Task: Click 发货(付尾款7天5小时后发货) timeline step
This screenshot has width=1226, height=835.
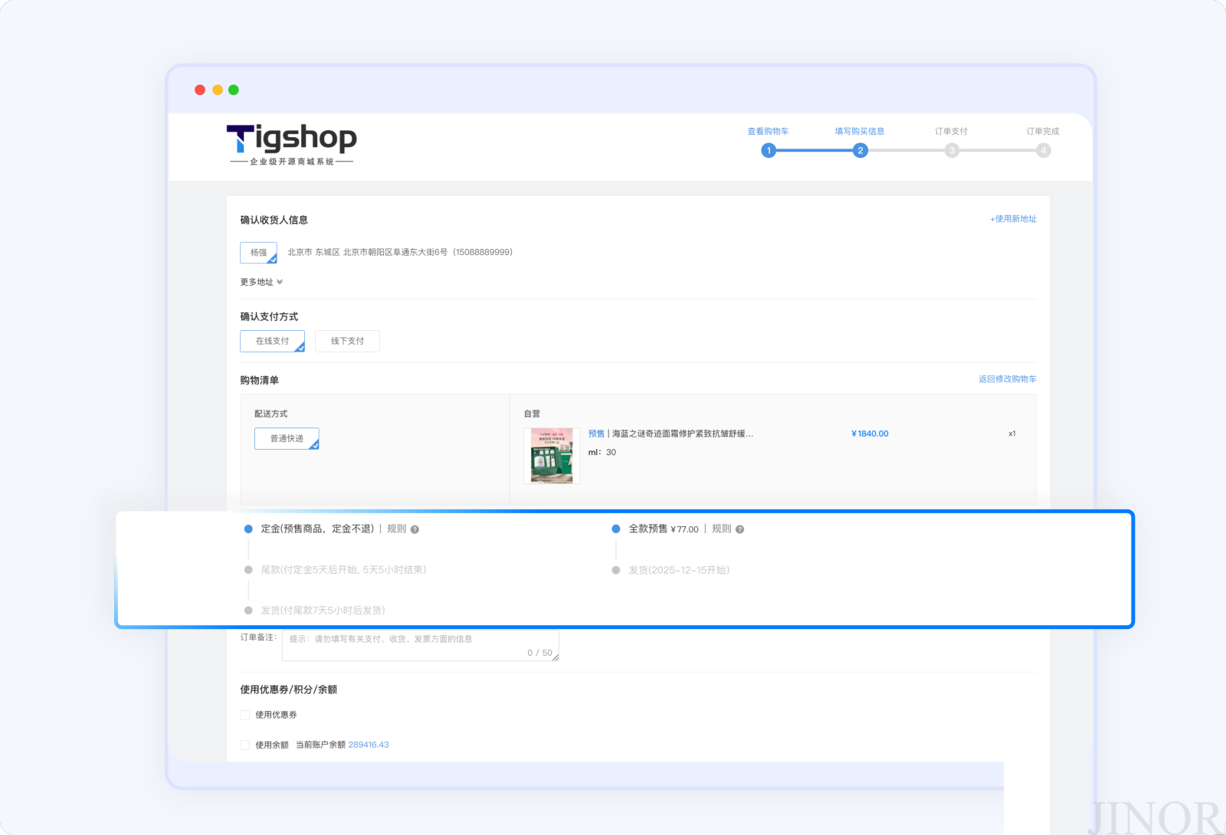Action: tap(323, 611)
